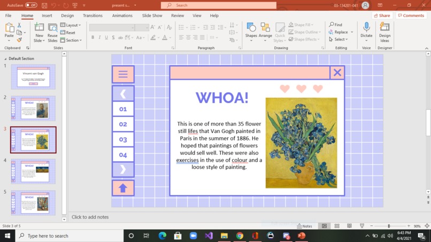Toggle Italic formatting

(99, 37)
